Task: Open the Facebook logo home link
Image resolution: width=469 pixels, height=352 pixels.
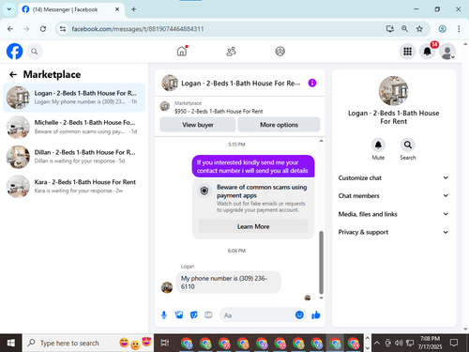Action: (14, 52)
